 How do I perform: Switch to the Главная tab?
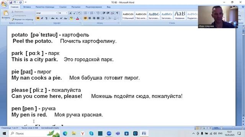pyautogui.click(x=15, y=7)
